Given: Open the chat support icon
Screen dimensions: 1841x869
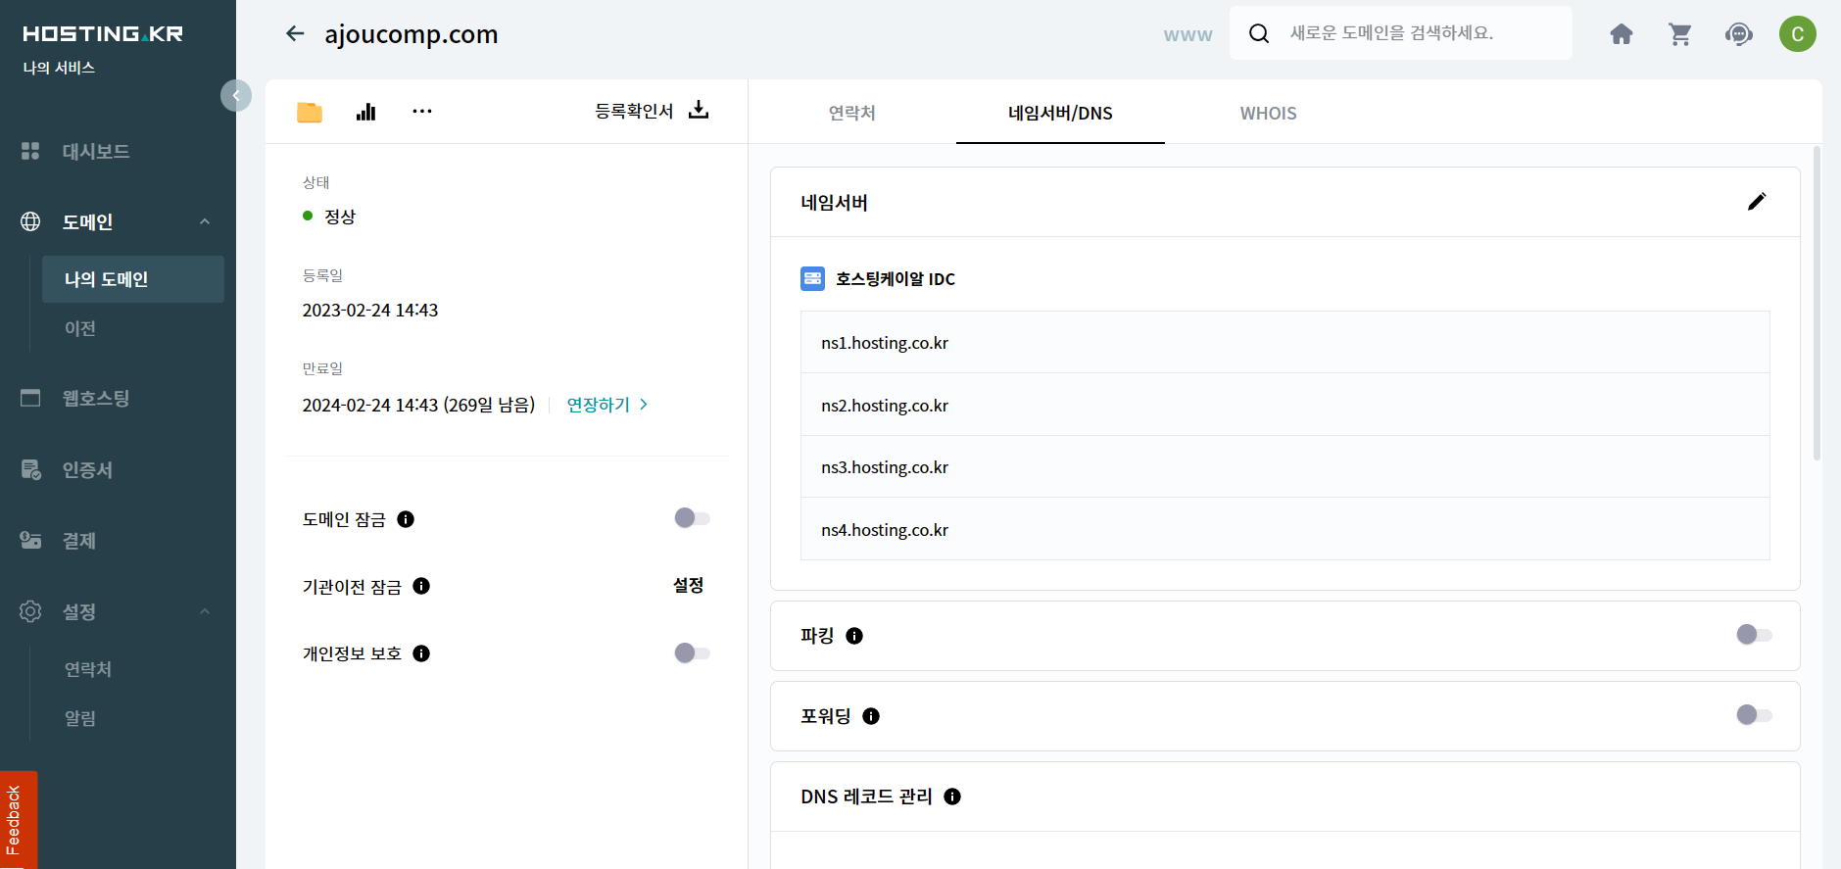Looking at the screenshot, I should (x=1739, y=34).
